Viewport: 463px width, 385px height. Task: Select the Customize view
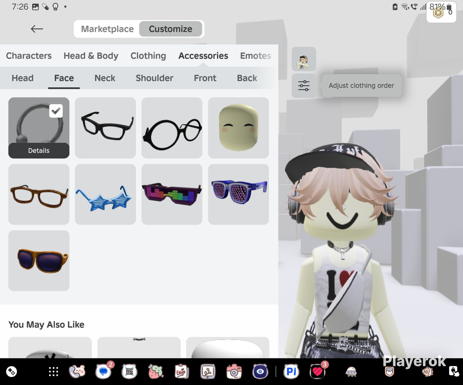[170, 29]
